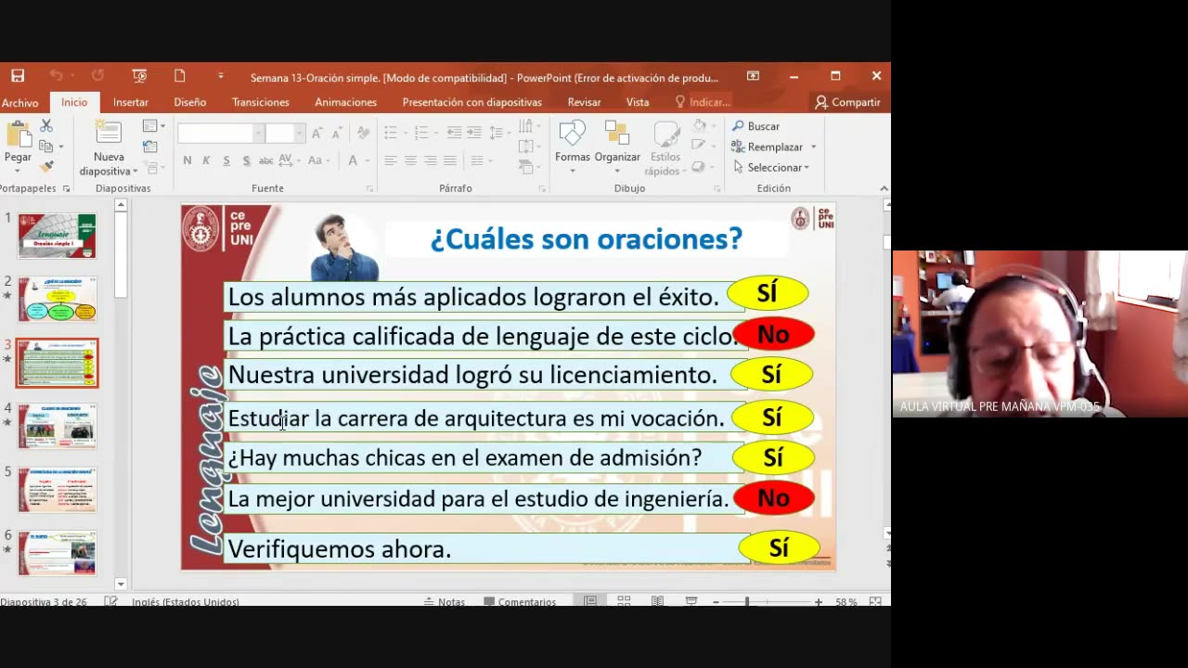The height and width of the screenshot is (668, 1188).
Task: Select slide 5 thumbnail
Action: [x=57, y=490]
